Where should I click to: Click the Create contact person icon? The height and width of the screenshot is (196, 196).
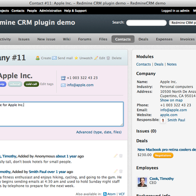pyautogui.click(x=38, y=58)
